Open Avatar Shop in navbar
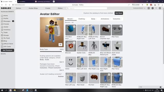 pyautogui.click(x=33, y=8)
